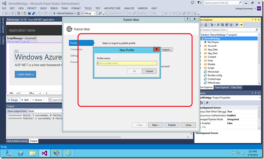Click help question mark in Publish Web dialog
This screenshot has width=264, height=159.
point(188,19)
